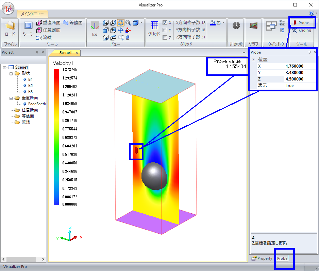The height and width of the screenshot is (271, 319).
Task: Open the メインメニュー ribbon tab
Action: (x=32, y=14)
